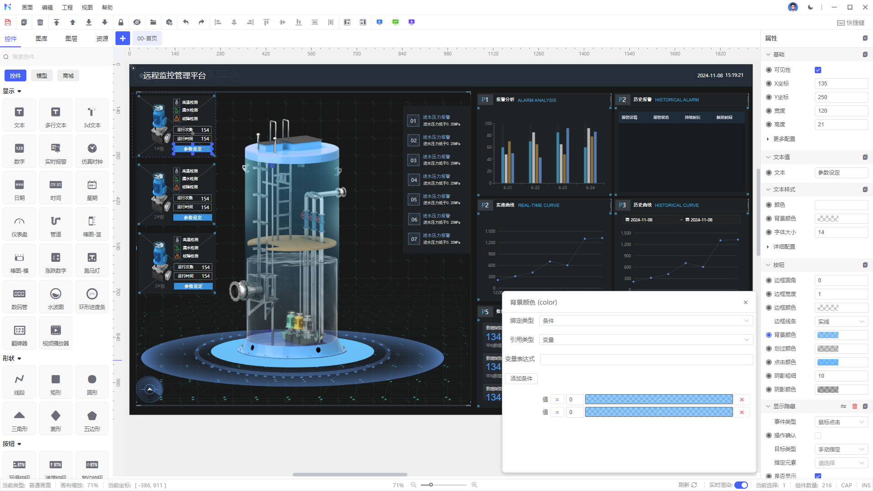Expand 更多配置 section

pyautogui.click(x=781, y=139)
